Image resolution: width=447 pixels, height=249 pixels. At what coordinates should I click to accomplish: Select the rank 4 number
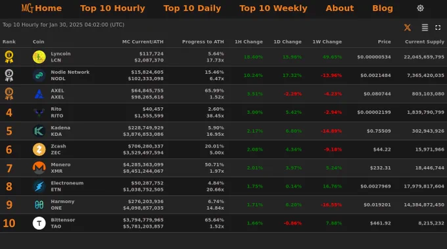[x=9, y=112]
